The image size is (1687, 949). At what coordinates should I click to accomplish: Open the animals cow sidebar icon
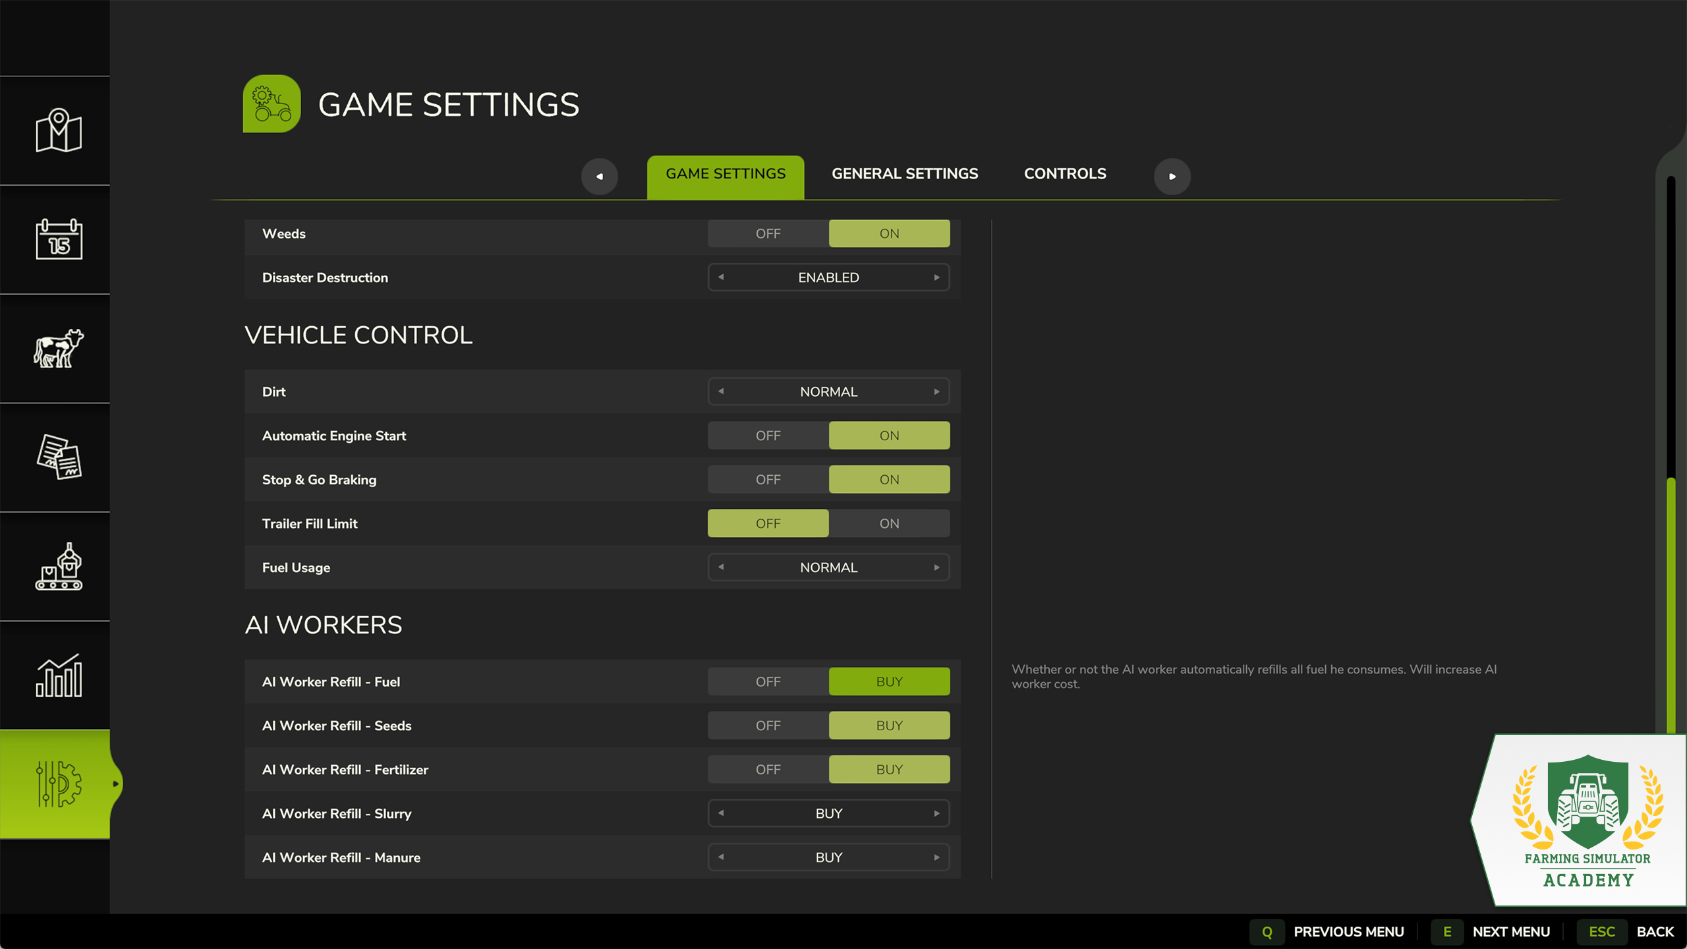[58, 349]
